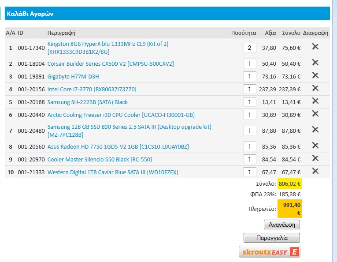The height and width of the screenshot is (262, 337).
Task: Select product ID 001-21333
Action: [x=31, y=172]
